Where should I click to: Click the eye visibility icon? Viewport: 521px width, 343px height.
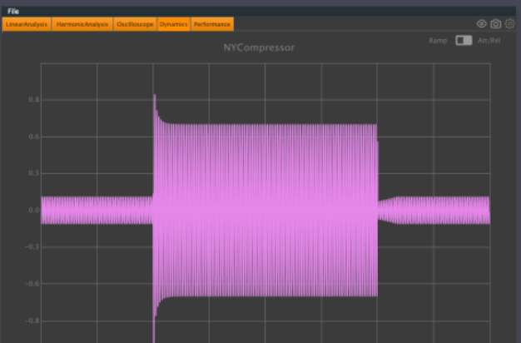point(481,24)
